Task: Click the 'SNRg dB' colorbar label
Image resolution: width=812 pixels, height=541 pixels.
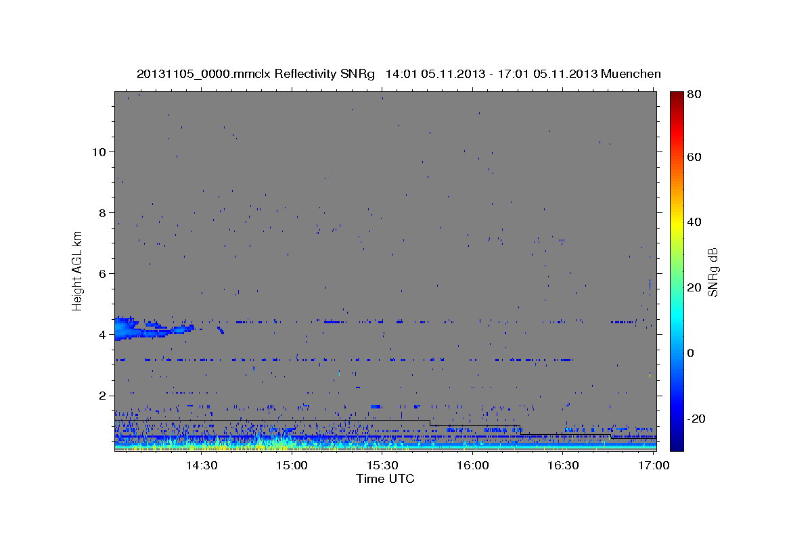Action: (x=712, y=272)
